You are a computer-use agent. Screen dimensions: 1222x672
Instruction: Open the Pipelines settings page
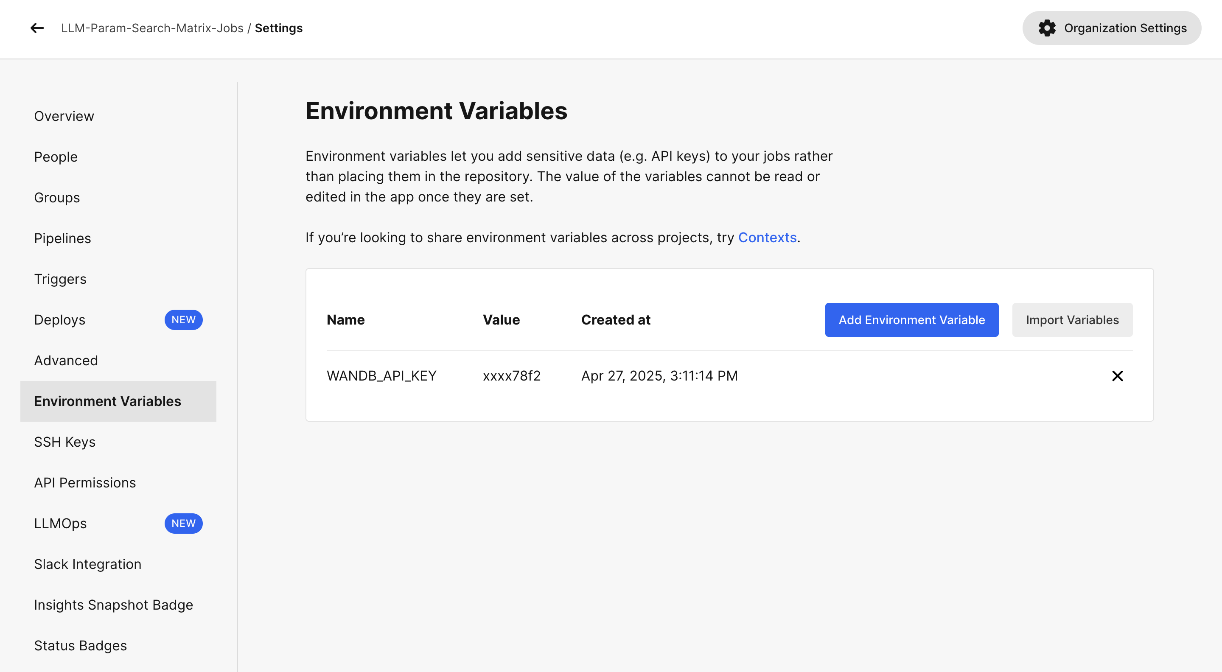click(x=62, y=238)
